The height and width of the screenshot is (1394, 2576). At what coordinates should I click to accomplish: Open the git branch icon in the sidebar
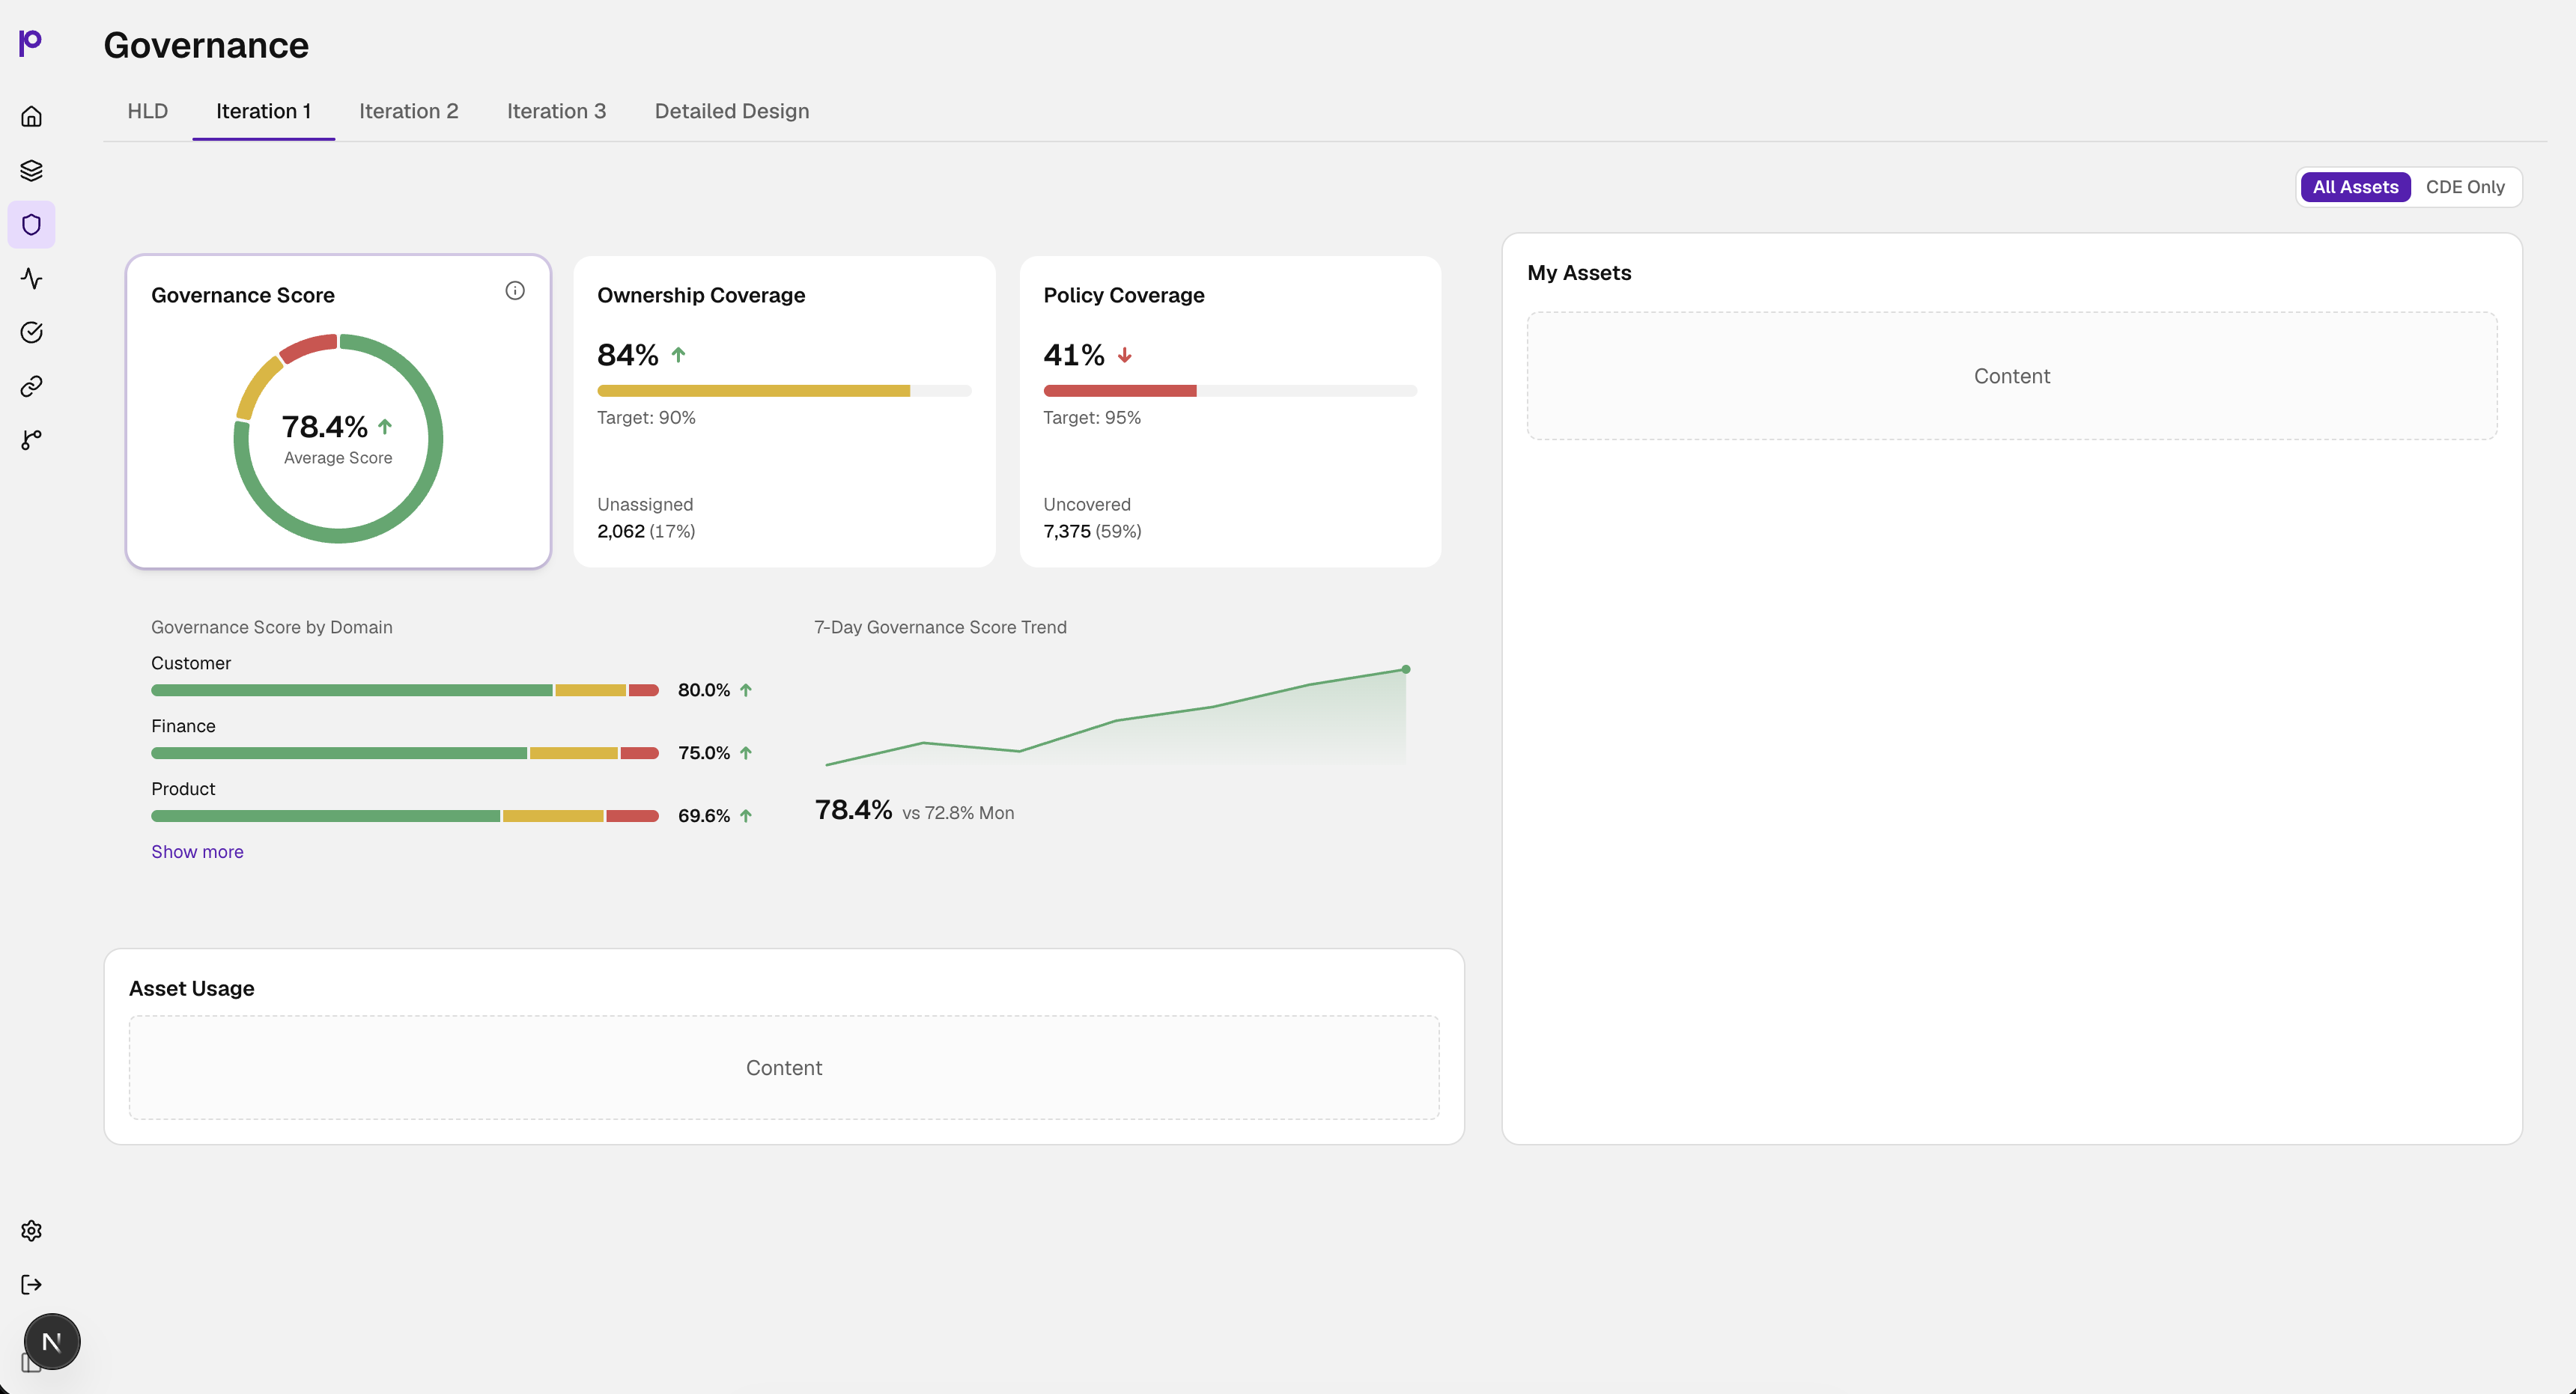[x=31, y=440]
